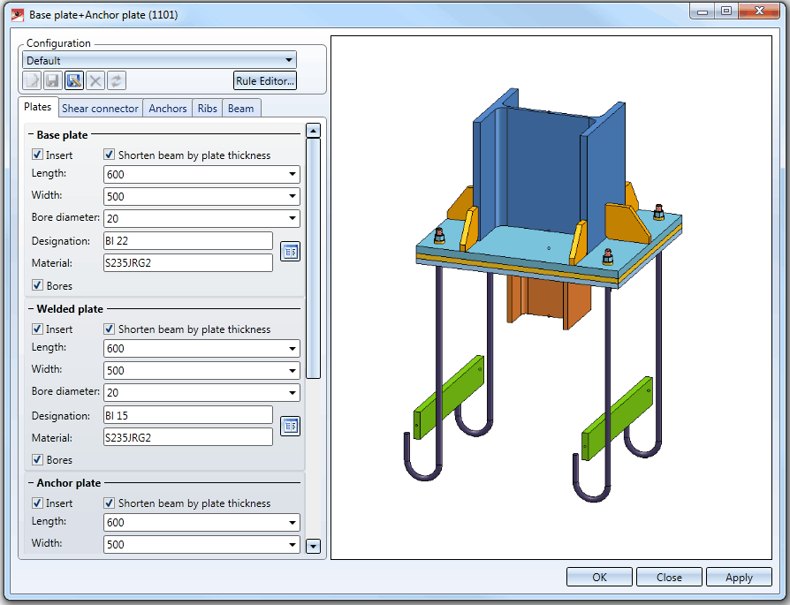Click the refresh configuration arrows icon
Screen dimensions: 790x605
tap(117, 81)
